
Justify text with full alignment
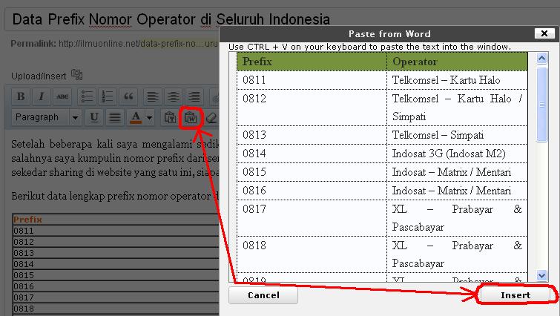115,117
